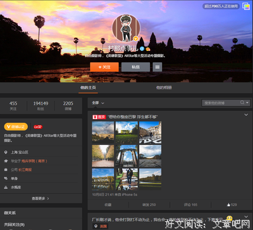The width and height of the screenshot is (253, 230).
Task: Focus the 搜索他的微博 search field
Action: (221, 103)
